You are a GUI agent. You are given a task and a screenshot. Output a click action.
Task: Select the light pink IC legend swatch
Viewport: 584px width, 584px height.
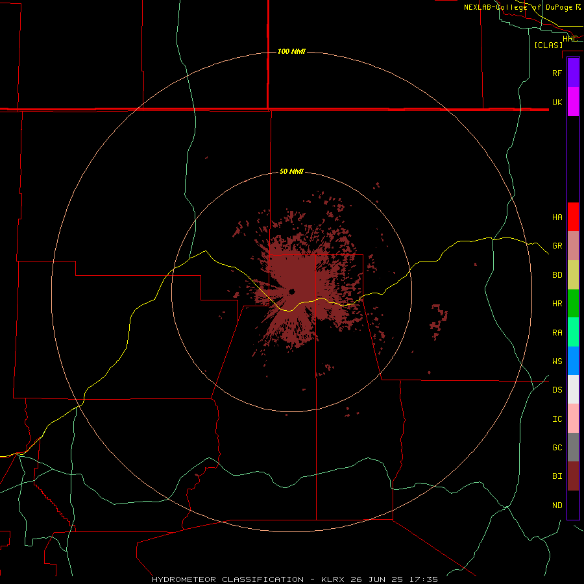[573, 419]
